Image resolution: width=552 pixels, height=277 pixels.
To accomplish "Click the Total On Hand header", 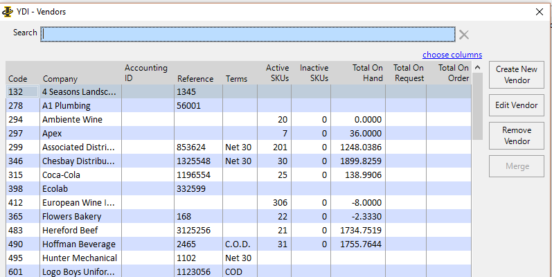I will coord(367,73).
